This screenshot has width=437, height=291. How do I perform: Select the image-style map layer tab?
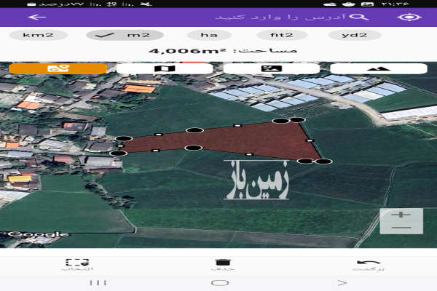point(271,68)
